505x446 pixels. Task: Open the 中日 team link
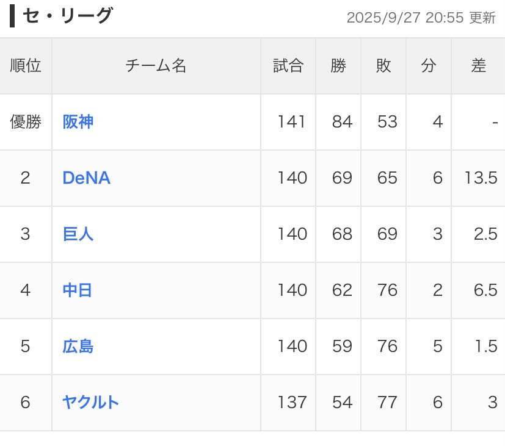click(78, 290)
